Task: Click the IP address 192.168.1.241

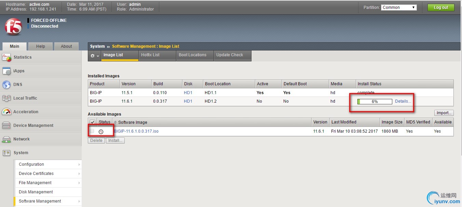Action: (43, 9)
